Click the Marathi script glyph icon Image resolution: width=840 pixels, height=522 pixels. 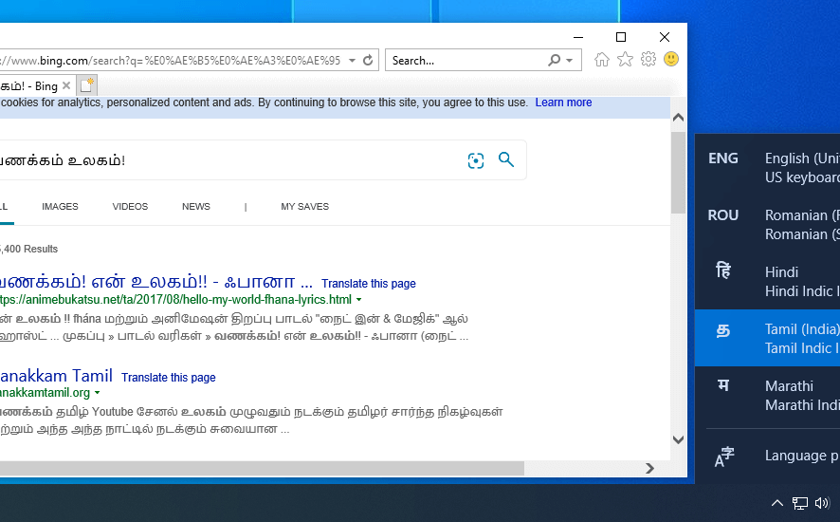click(723, 385)
